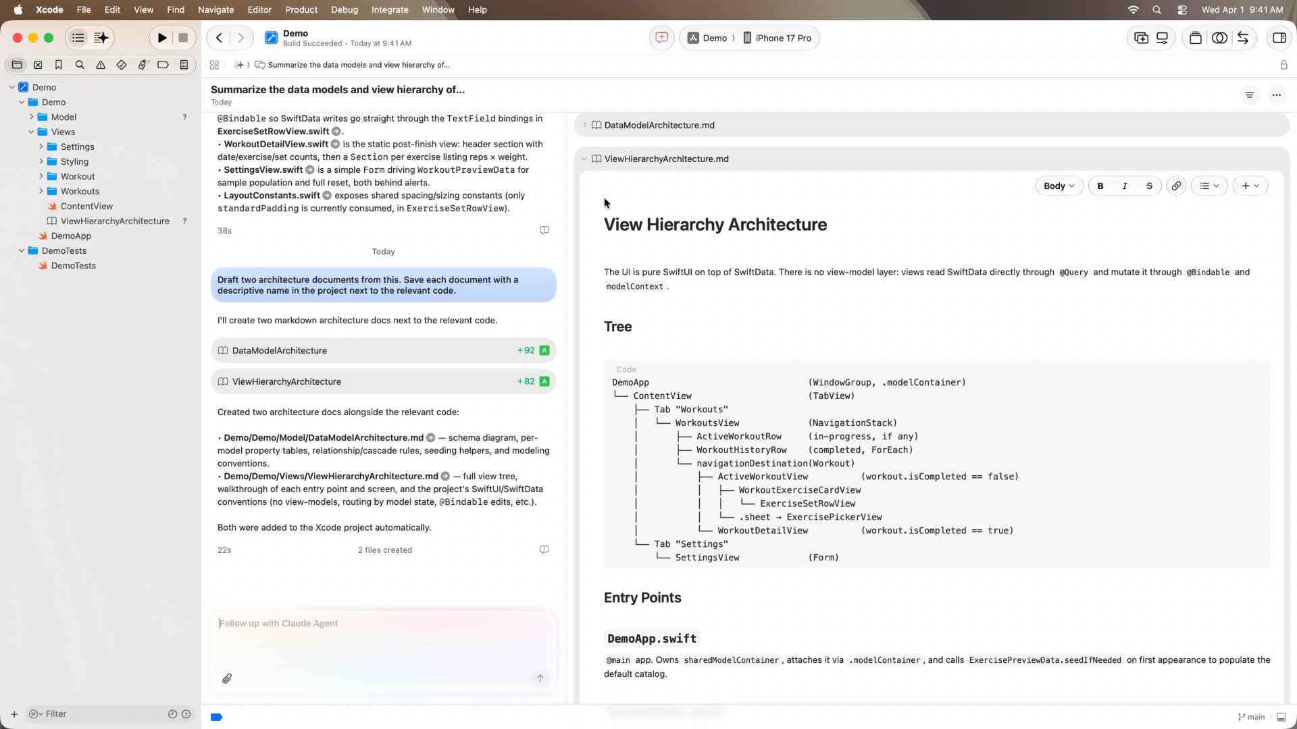The width and height of the screenshot is (1297, 729).
Task: Open Body text style dropdown
Action: tap(1059, 186)
